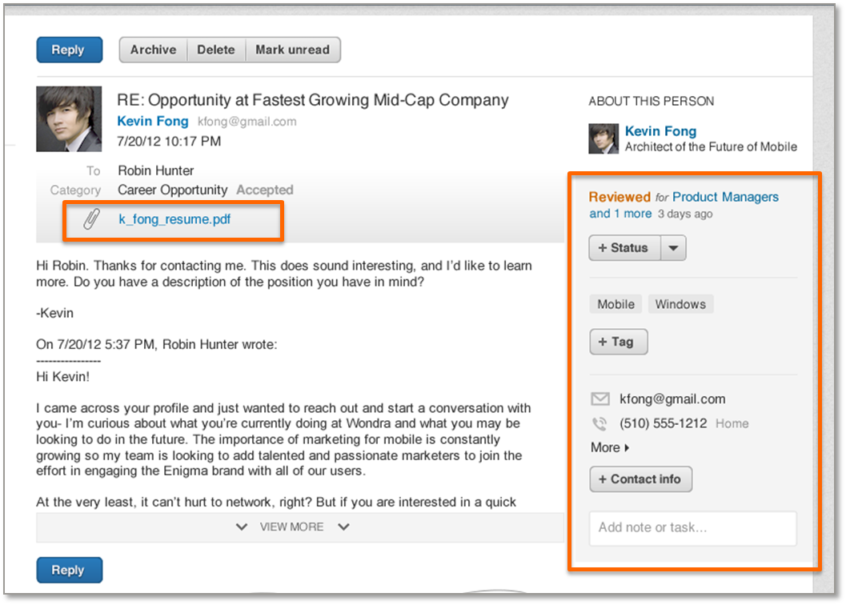Screen dimensions: 846x605
Task: Archive this message
Action: [x=153, y=50]
